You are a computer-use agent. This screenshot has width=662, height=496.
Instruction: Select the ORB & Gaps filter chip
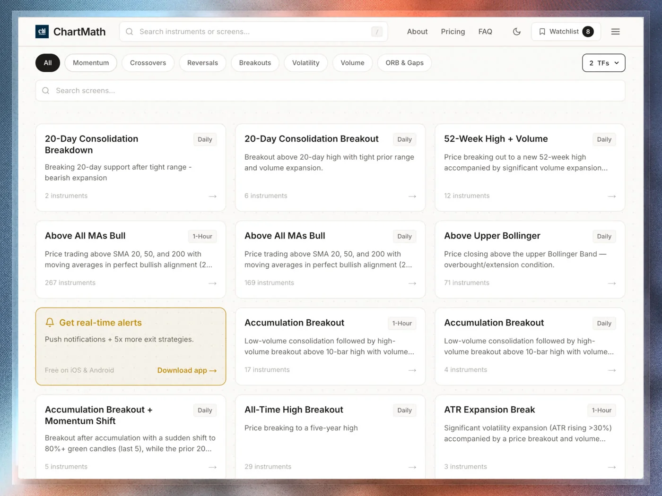pyautogui.click(x=404, y=63)
